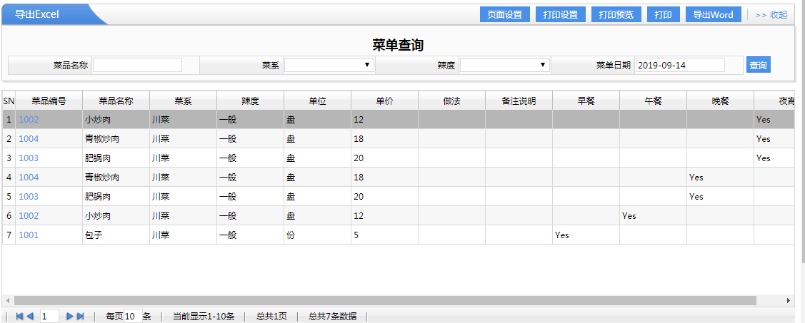This screenshot has width=805, height=323.
Task: Switch to the 导出Excel tab
Action: (37, 14)
